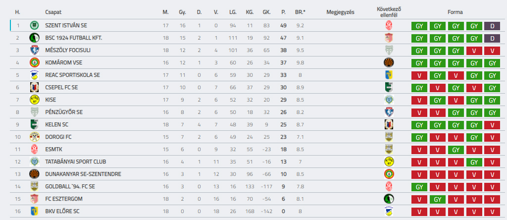Viewport: 507px width, 220px height.
Task: Click next opponent crest in Tatabányai Sport Club row
Action: (x=389, y=162)
